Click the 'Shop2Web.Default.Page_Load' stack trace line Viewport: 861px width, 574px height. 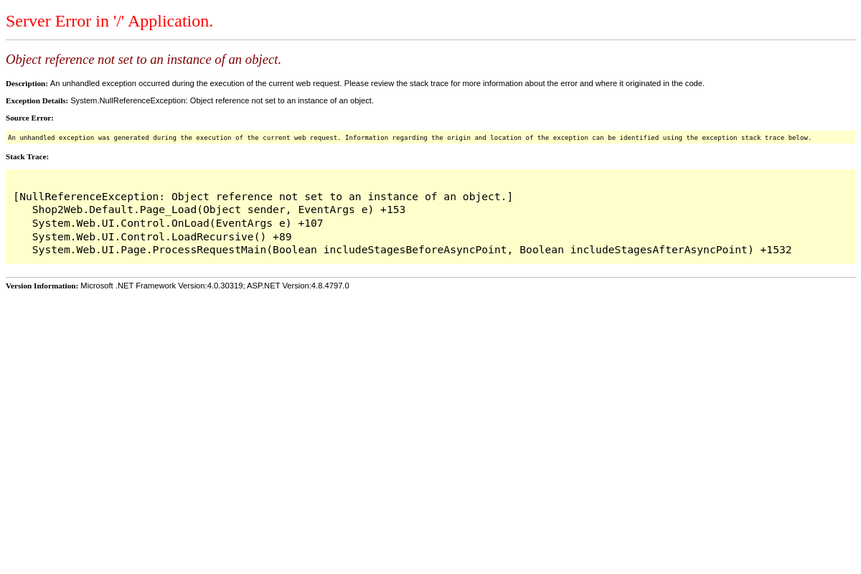tap(218, 210)
